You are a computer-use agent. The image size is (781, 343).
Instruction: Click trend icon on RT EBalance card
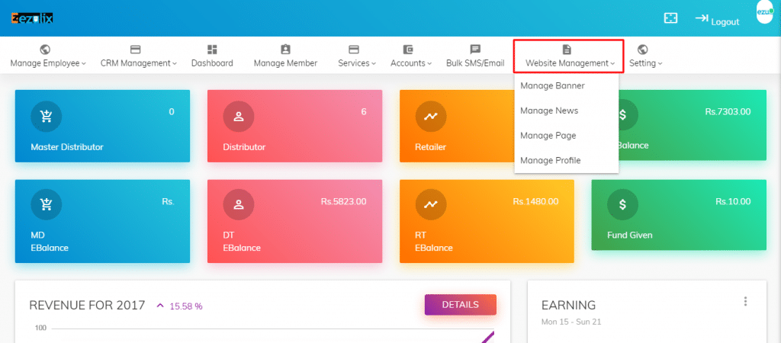(431, 204)
